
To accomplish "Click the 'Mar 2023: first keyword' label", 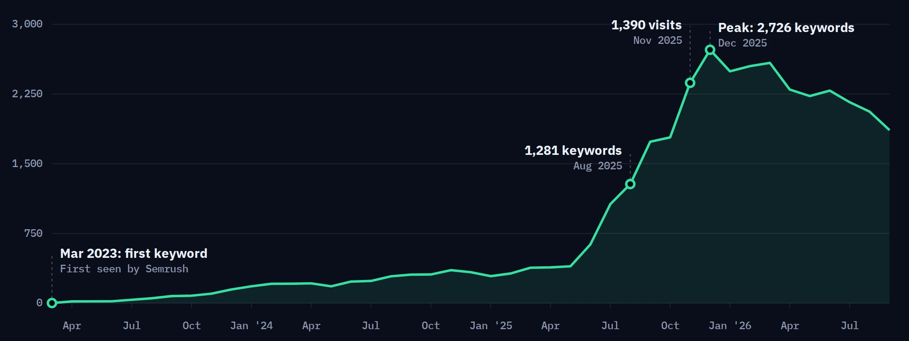I will click(x=134, y=254).
